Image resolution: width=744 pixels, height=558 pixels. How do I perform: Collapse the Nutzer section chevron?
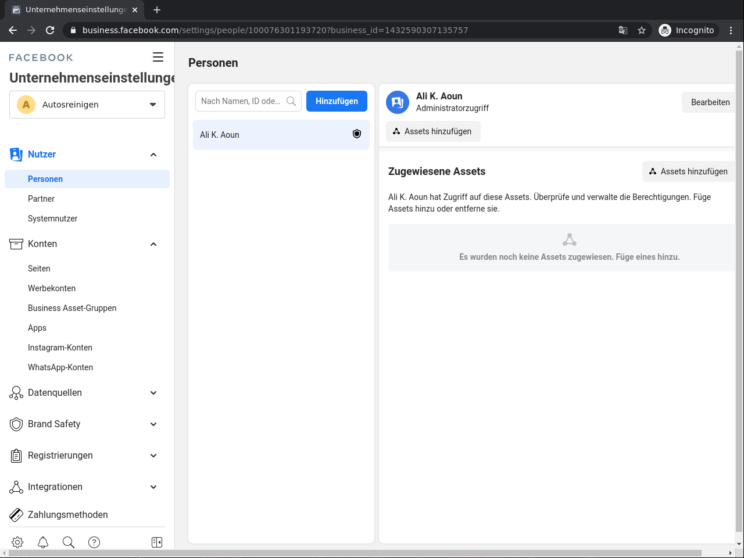[x=153, y=155]
